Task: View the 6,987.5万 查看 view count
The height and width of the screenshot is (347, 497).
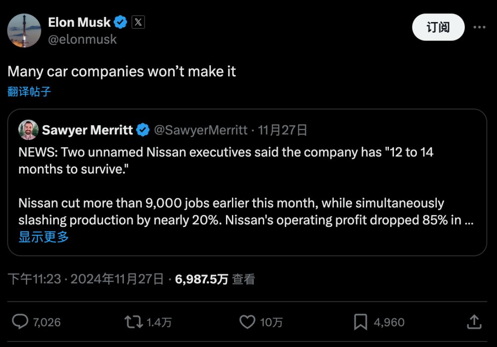Action: click(215, 279)
